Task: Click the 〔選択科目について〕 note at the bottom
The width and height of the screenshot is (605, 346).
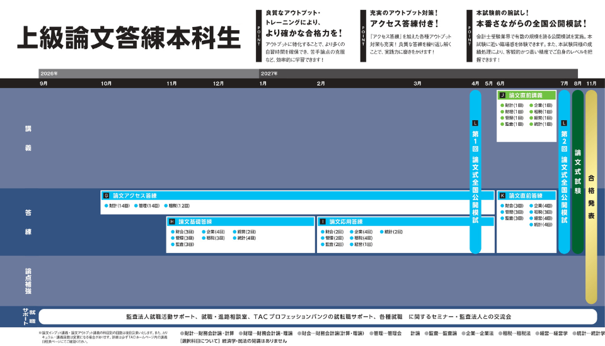Action: pyautogui.click(x=233, y=341)
